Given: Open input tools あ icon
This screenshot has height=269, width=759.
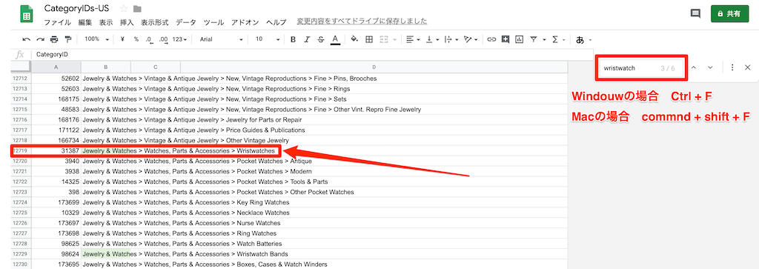Looking at the screenshot, I should coord(580,40).
